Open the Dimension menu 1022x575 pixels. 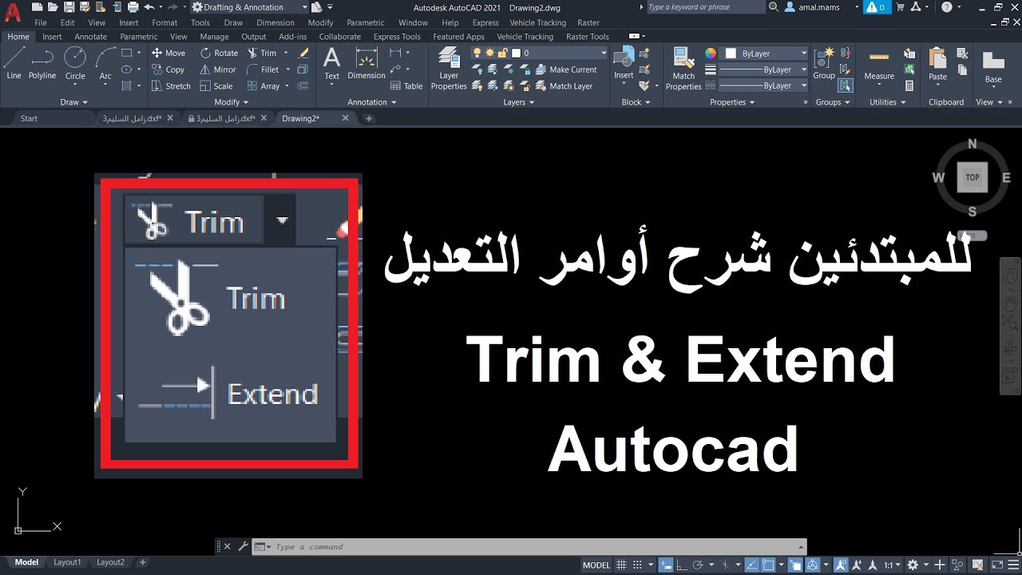[x=275, y=22]
